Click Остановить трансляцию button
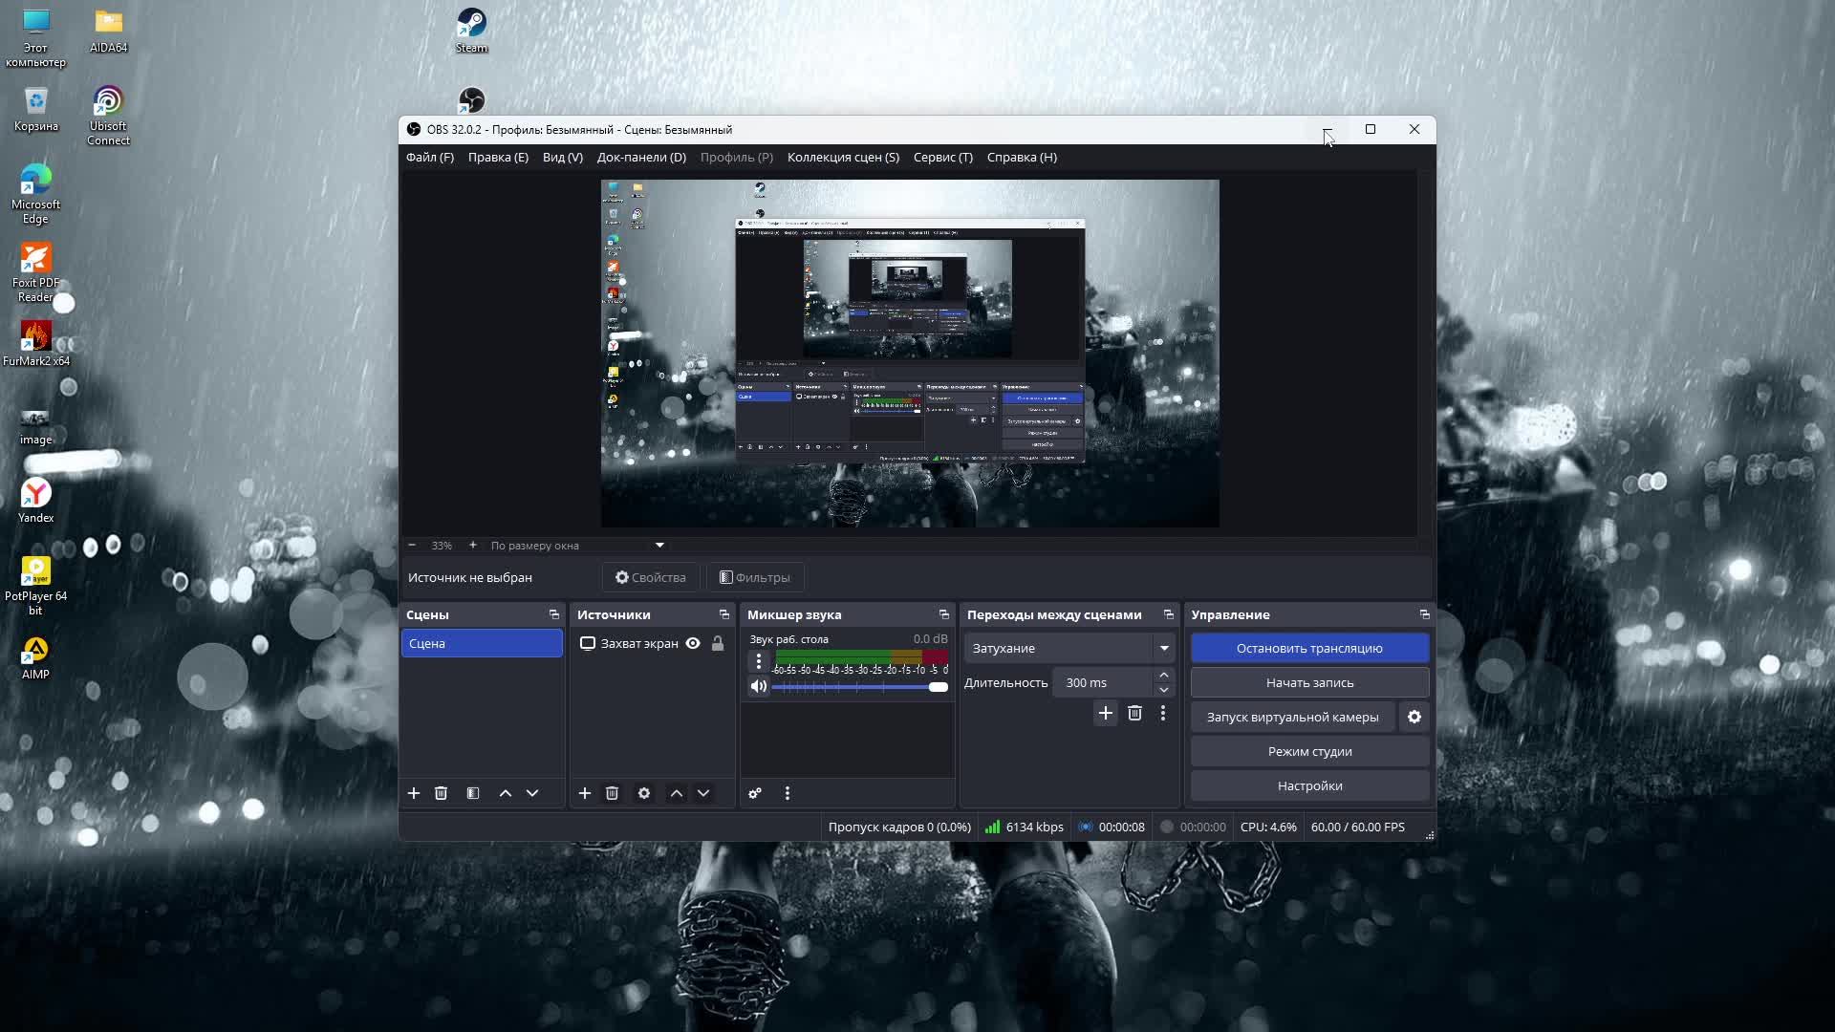Viewport: 1835px width, 1032px height. tap(1309, 648)
